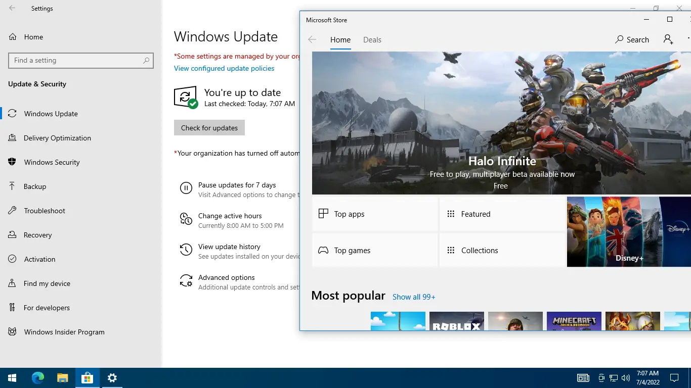This screenshot has width=691, height=388.
Task: Switch to the Deals tab
Action: click(x=372, y=40)
